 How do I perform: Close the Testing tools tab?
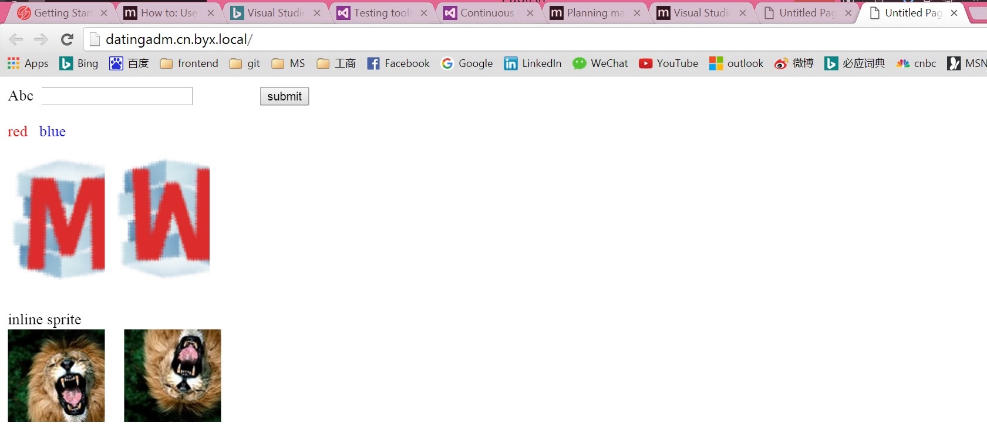[424, 13]
